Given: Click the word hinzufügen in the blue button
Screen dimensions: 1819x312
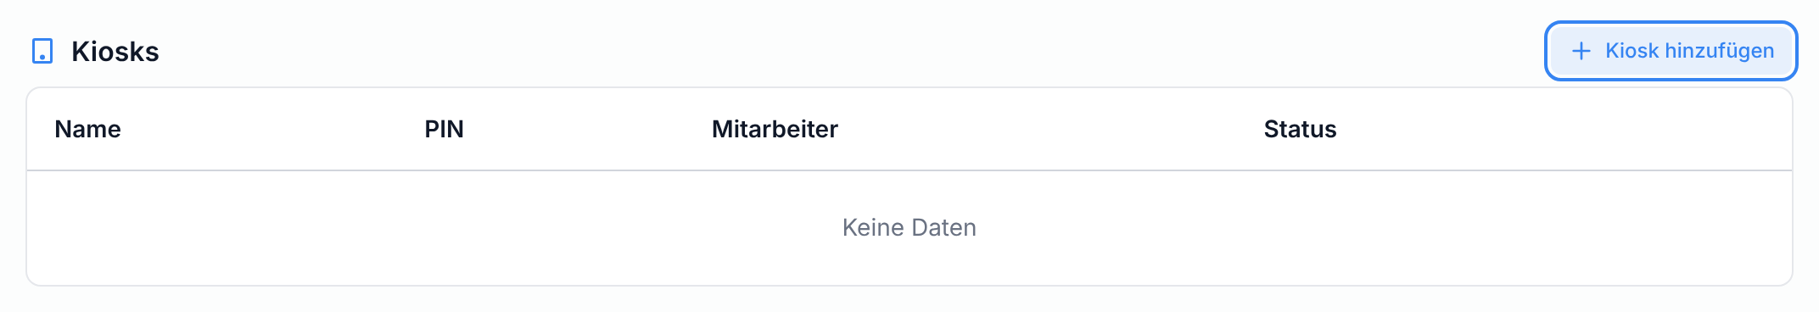Looking at the screenshot, I should pyautogui.click(x=1720, y=51).
